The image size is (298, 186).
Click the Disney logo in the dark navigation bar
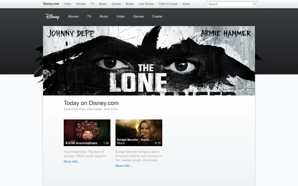click(52, 17)
